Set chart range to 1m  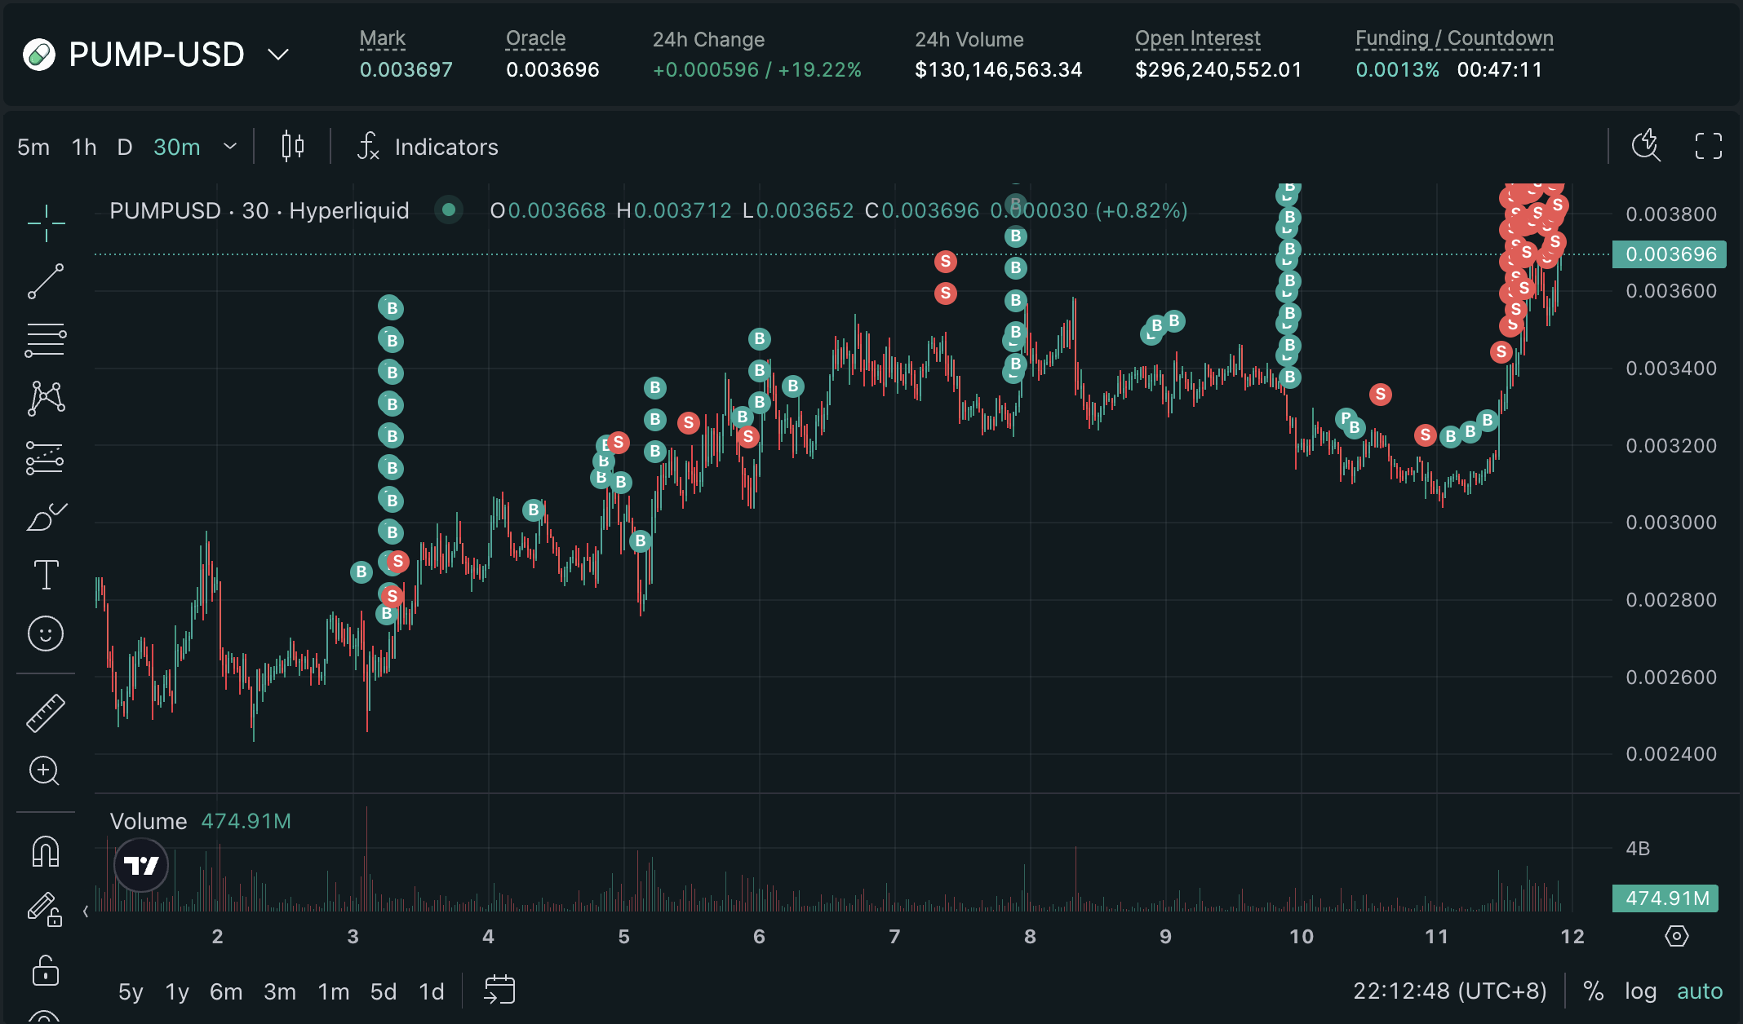tap(333, 991)
